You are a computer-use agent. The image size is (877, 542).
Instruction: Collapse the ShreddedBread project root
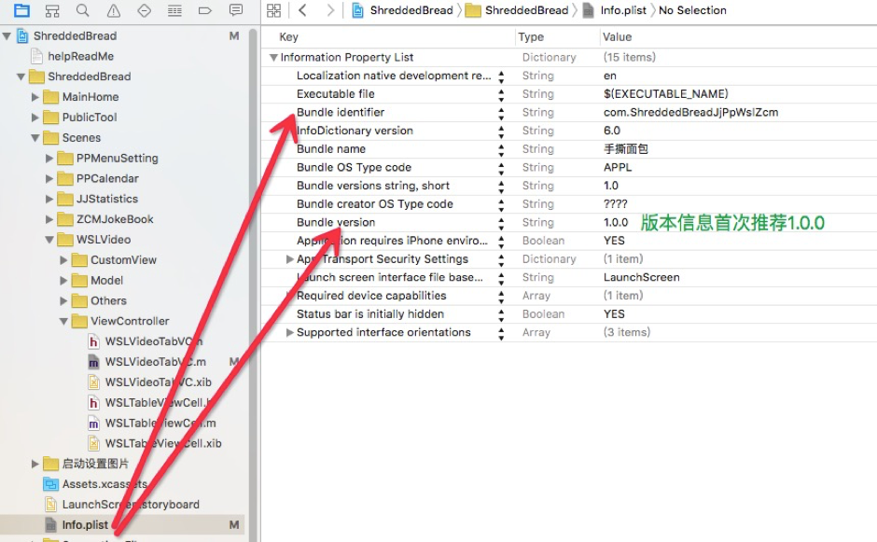7,36
